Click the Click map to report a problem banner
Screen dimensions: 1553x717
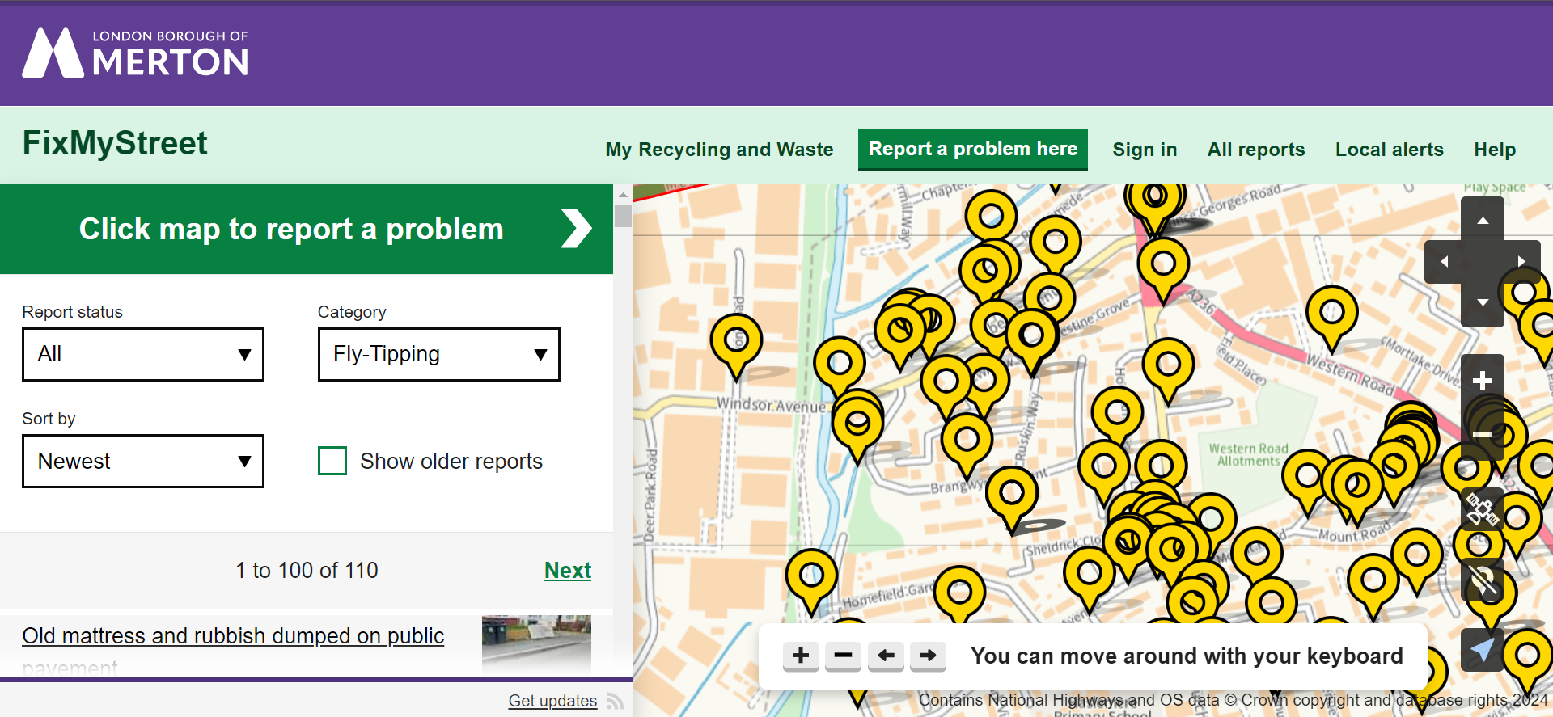coord(307,229)
